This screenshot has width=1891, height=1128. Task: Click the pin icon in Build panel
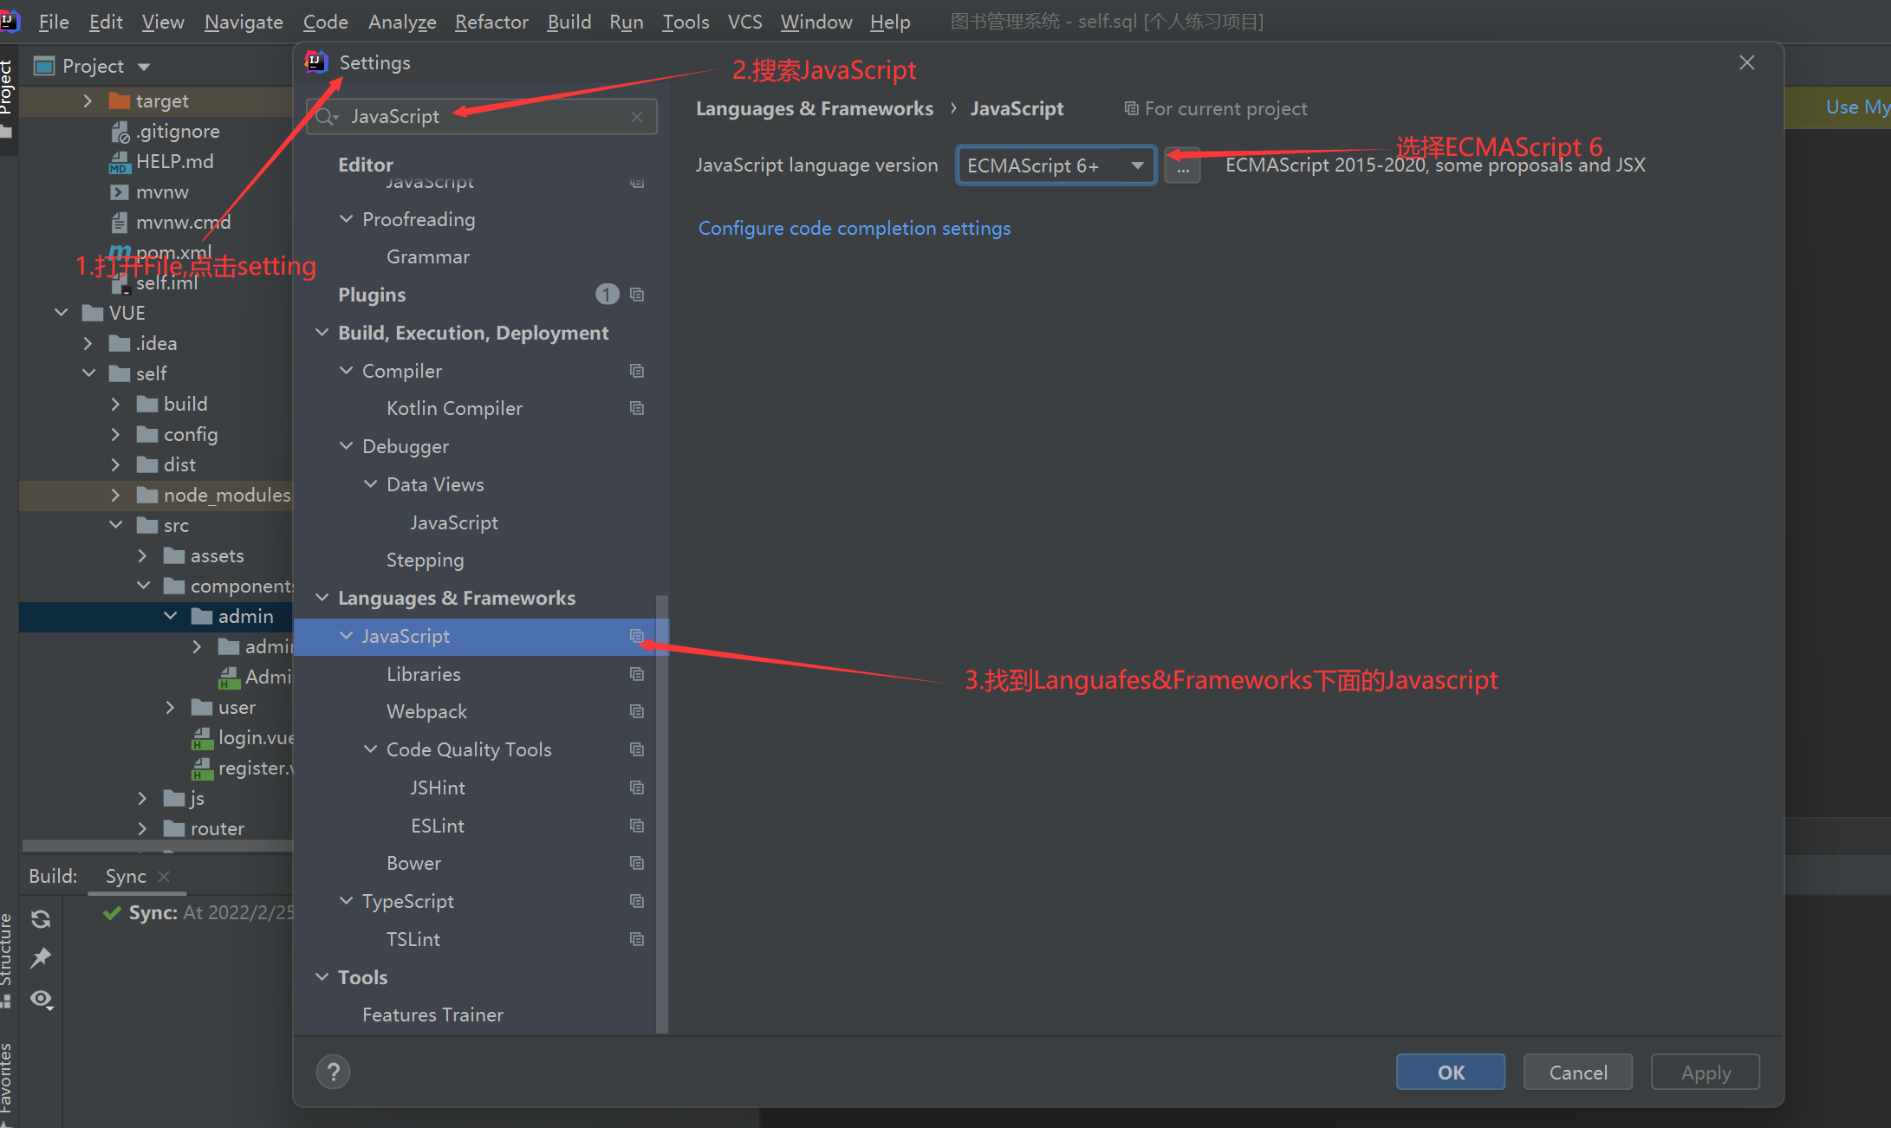(41, 958)
